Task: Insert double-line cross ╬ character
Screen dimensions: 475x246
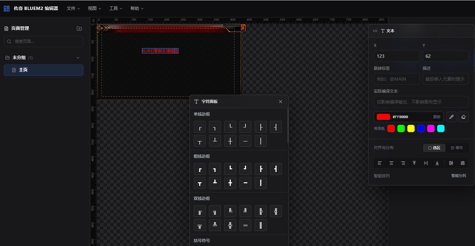Action: click(x=230, y=225)
